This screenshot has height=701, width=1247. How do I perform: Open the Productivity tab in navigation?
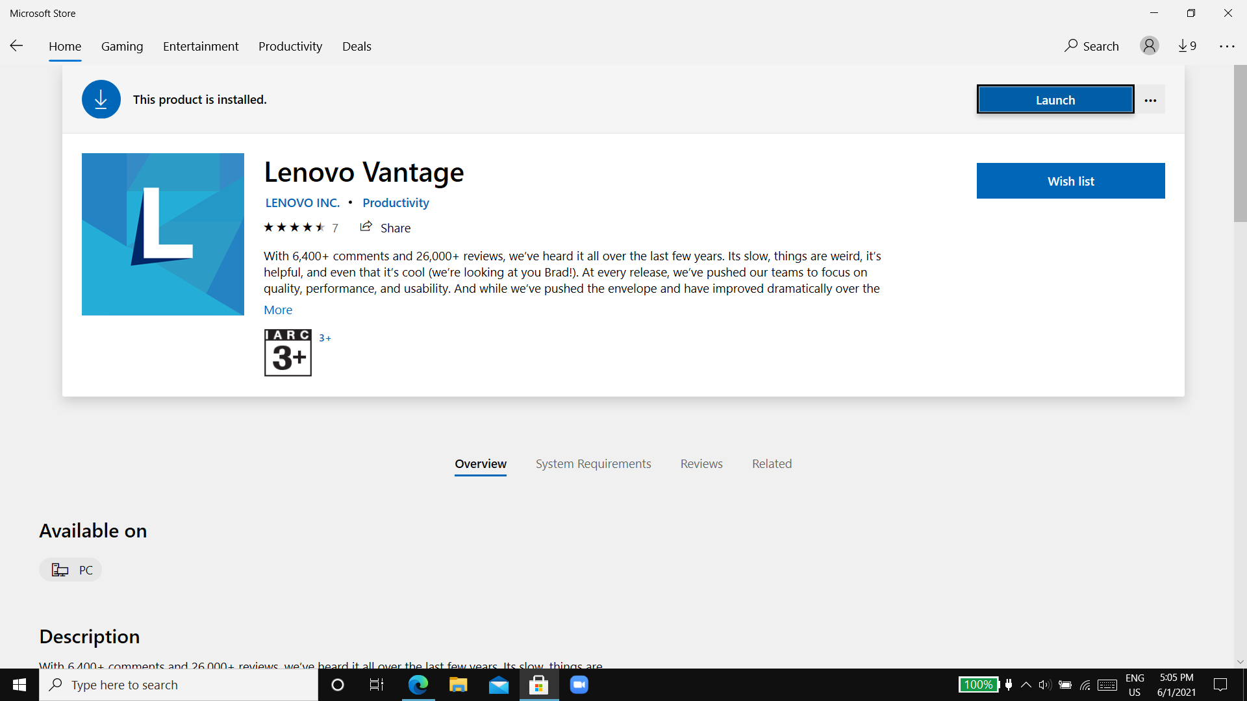(290, 46)
